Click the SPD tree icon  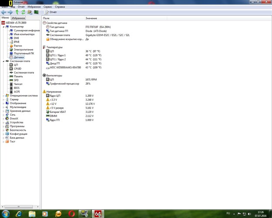click(x=11, y=80)
